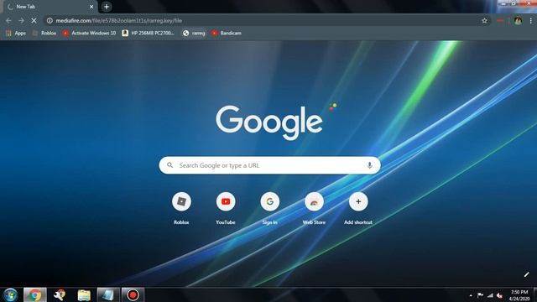
Task: Open a new tab with plus button
Action: point(107,7)
